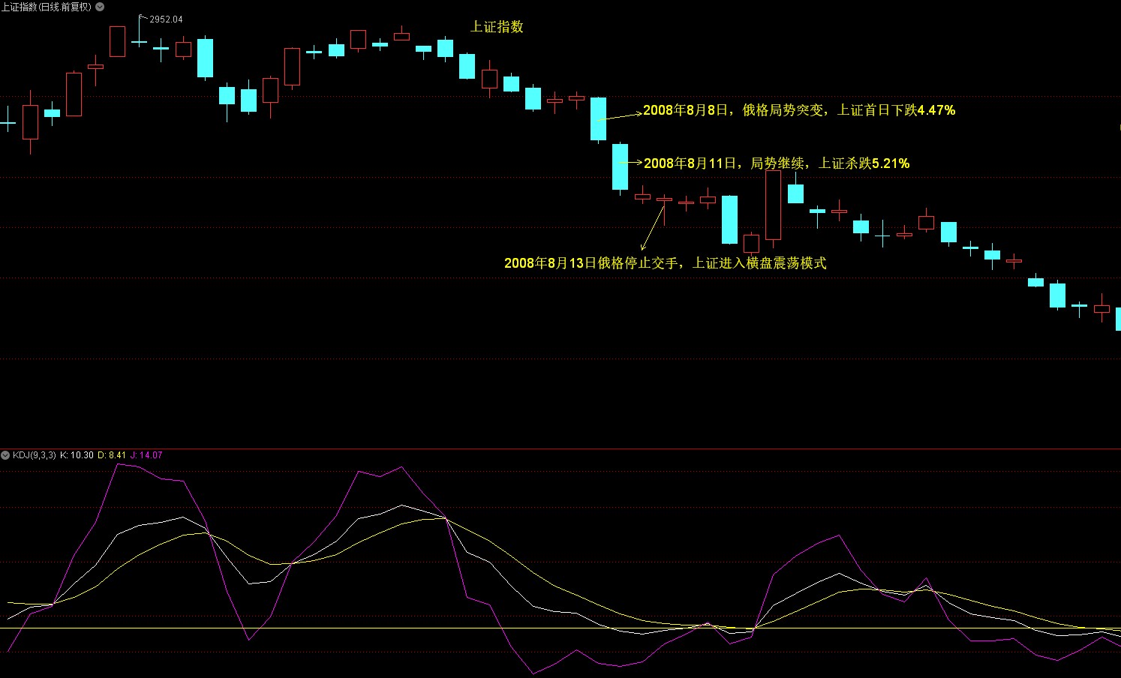The image size is (1121, 678).
Task: Select the D: 8.41 value readout
Action: 112,455
